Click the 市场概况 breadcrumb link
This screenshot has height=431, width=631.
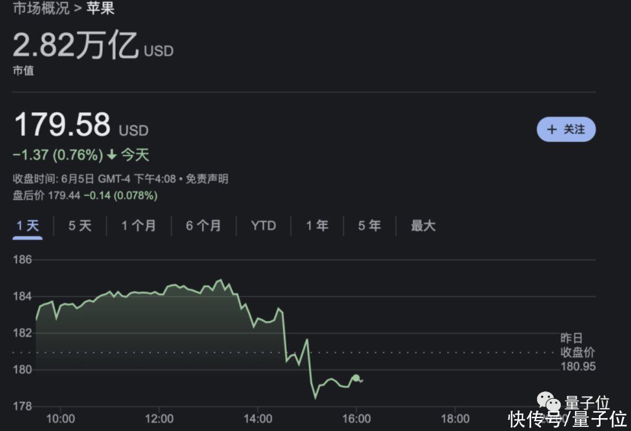coord(41,9)
